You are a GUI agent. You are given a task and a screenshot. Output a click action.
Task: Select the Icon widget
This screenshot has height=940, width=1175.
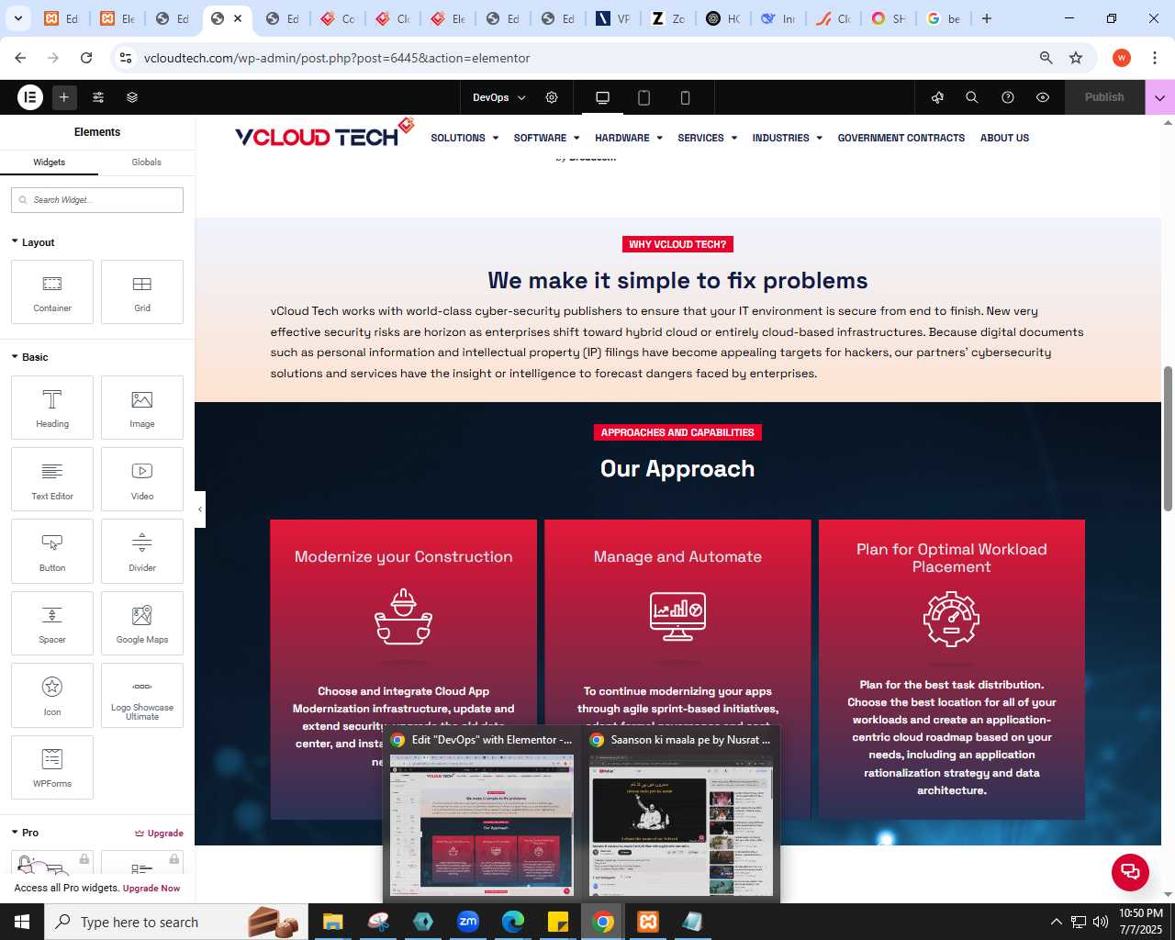point(52,695)
